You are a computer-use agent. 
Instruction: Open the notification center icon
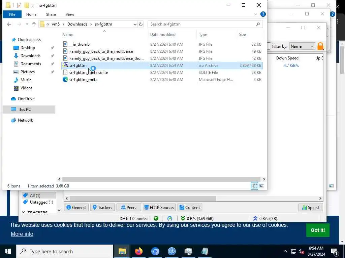(x=334, y=251)
